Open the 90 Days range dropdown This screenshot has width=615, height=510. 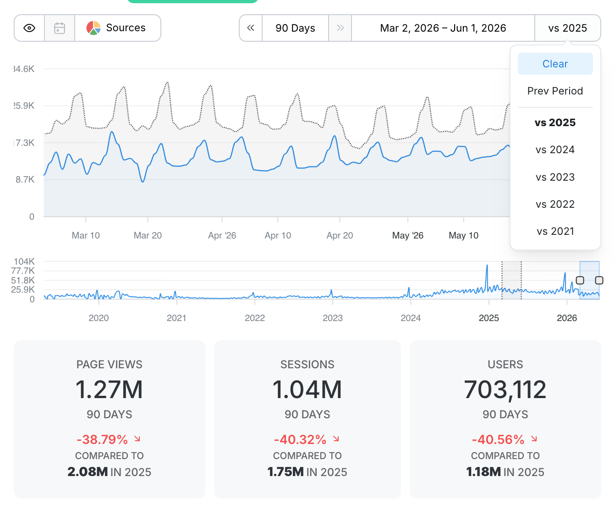click(x=295, y=28)
